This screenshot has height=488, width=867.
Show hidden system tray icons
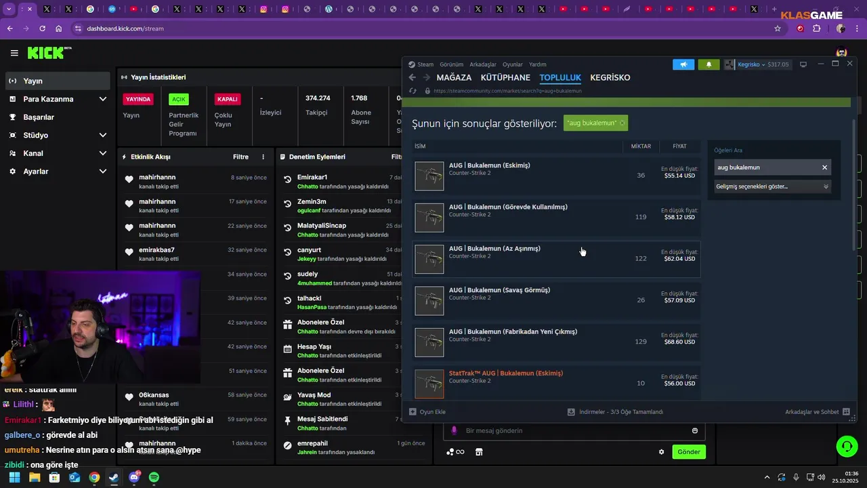(767, 477)
